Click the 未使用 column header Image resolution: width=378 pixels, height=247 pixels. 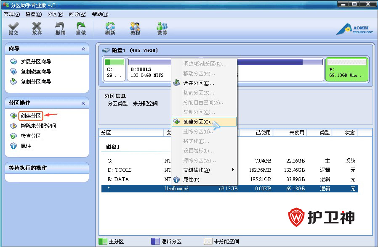(x=290, y=133)
